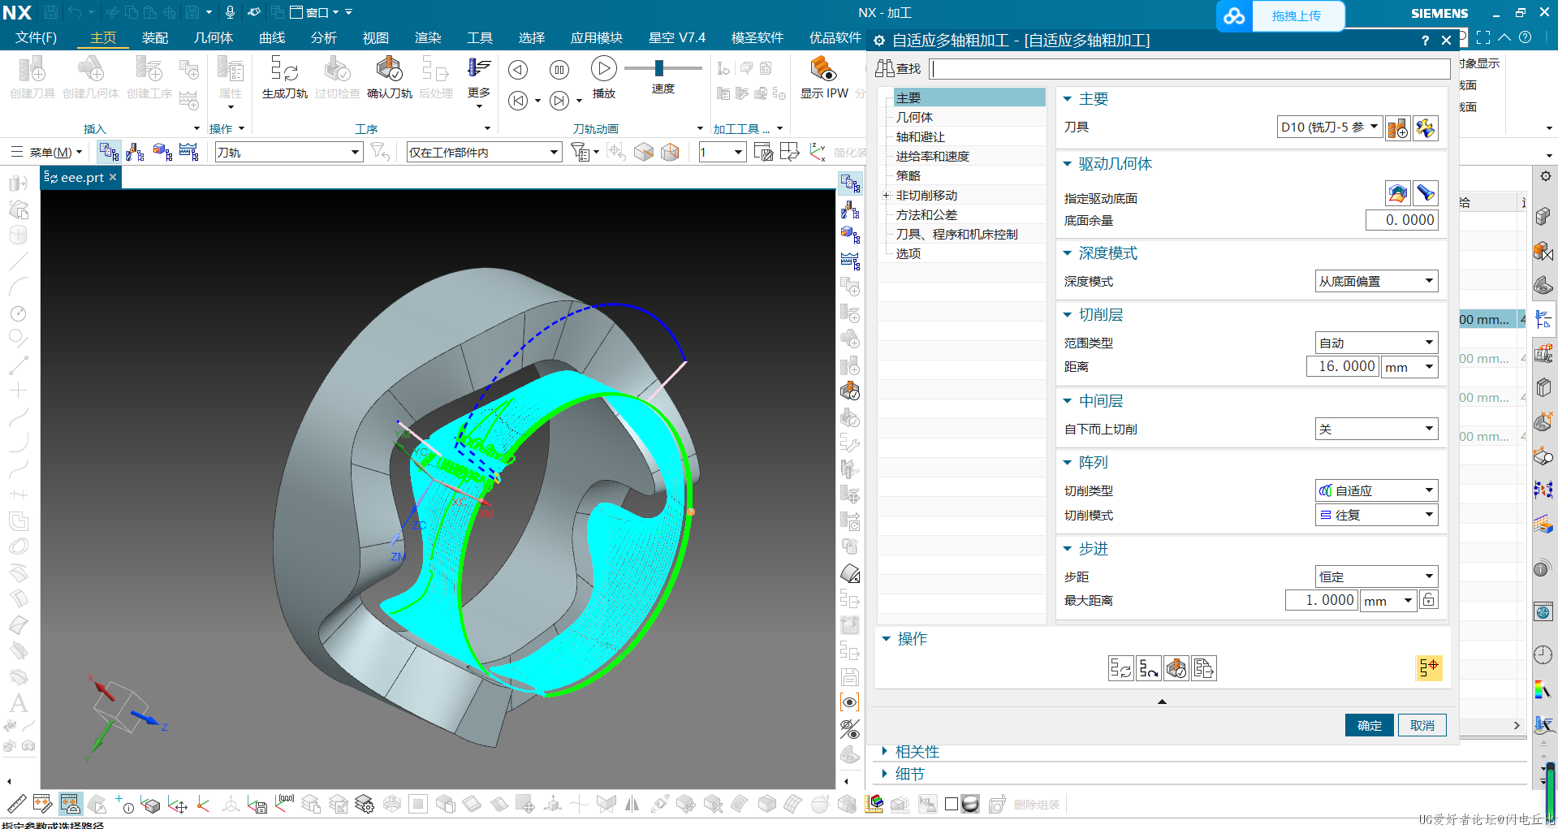The width and height of the screenshot is (1558, 829).
Task: Open the Application (应用模块) tab
Action: (x=596, y=37)
